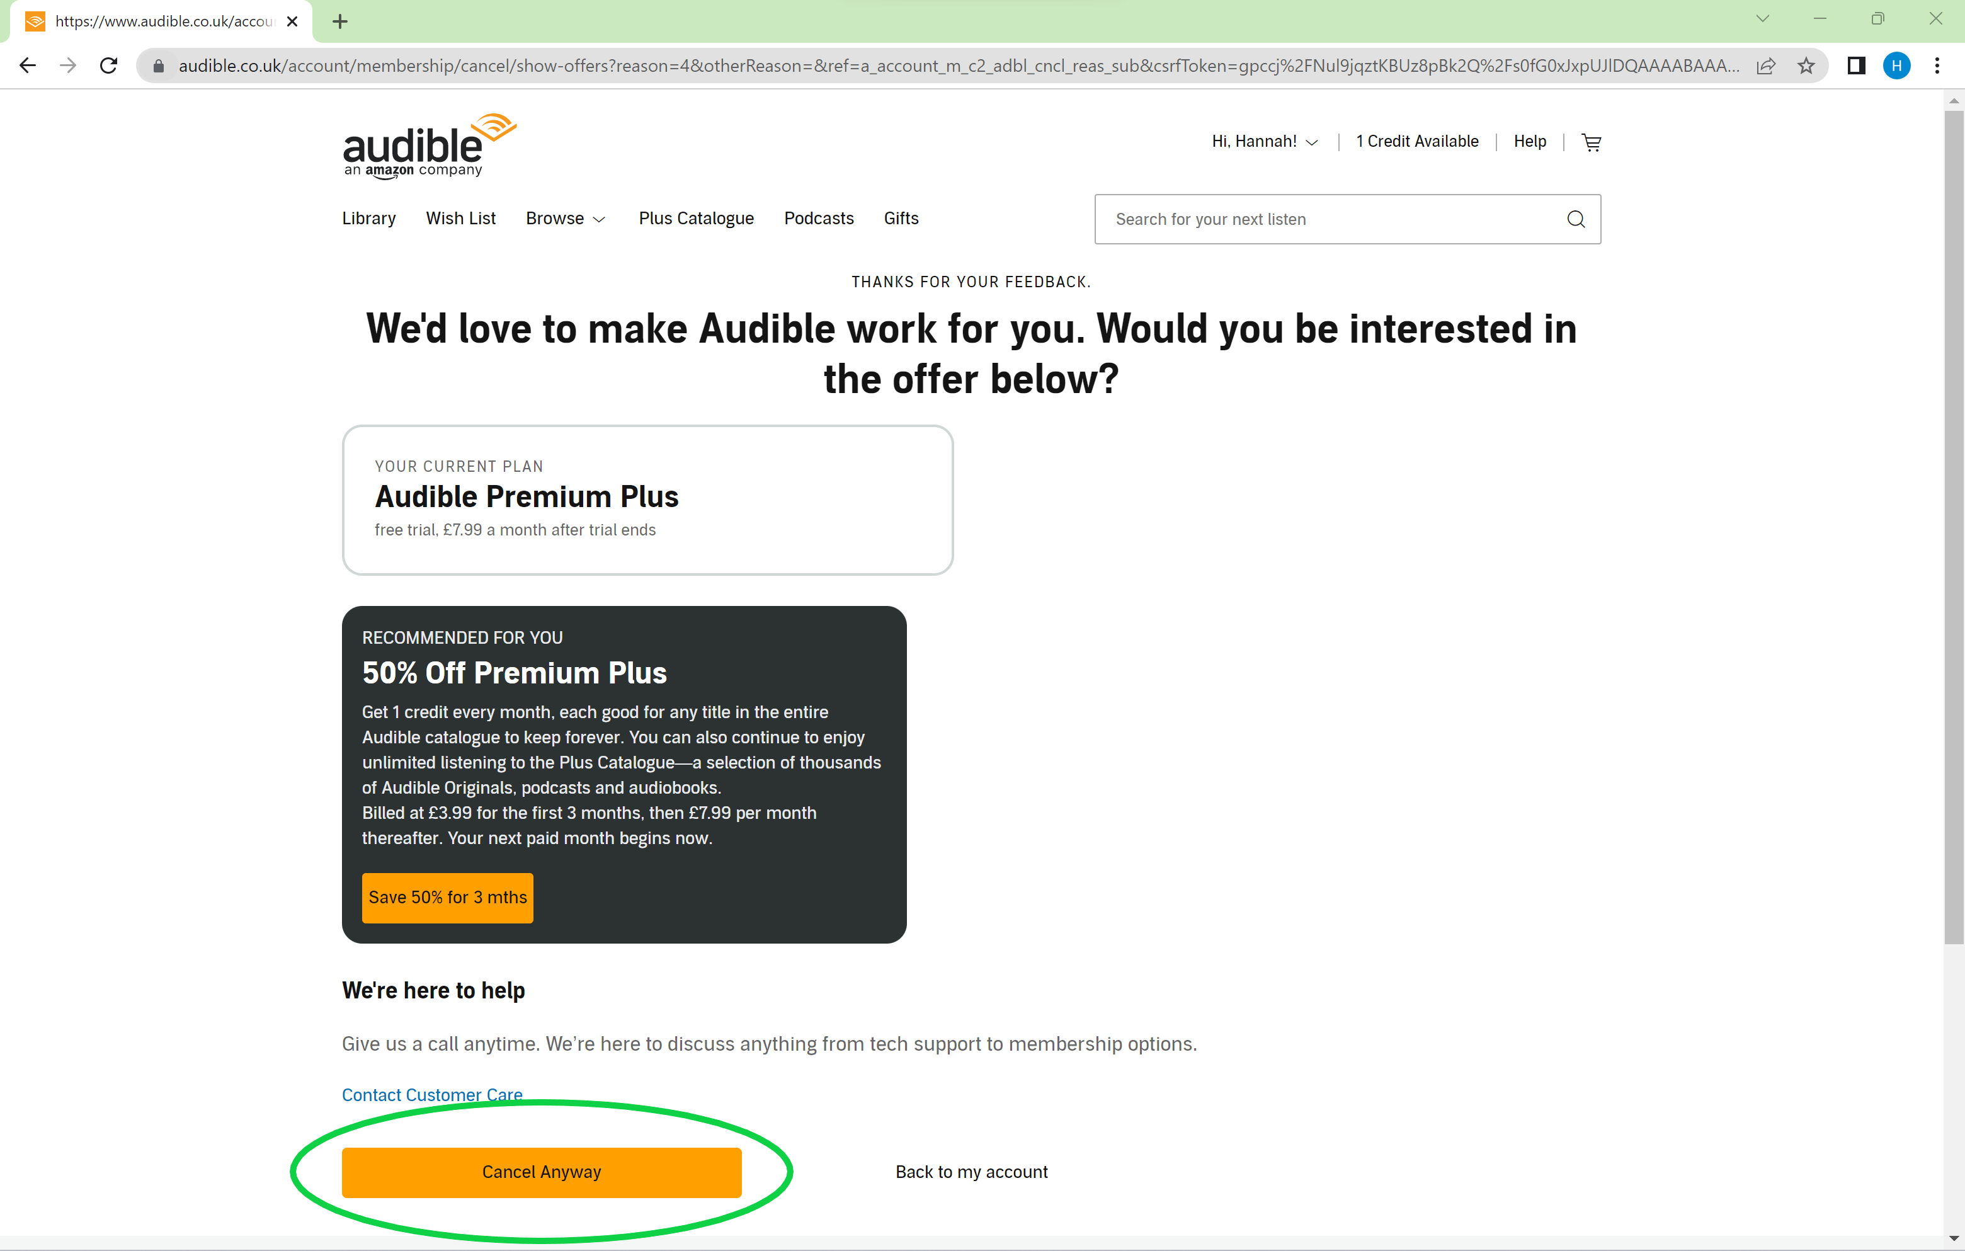1965x1251 pixels.
Task: Select the Podcasts menu tab
Action: tap(816, 218)
